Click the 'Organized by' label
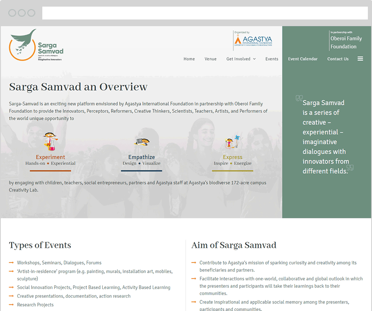Viewport: 372px width, 311px height. 242,32
